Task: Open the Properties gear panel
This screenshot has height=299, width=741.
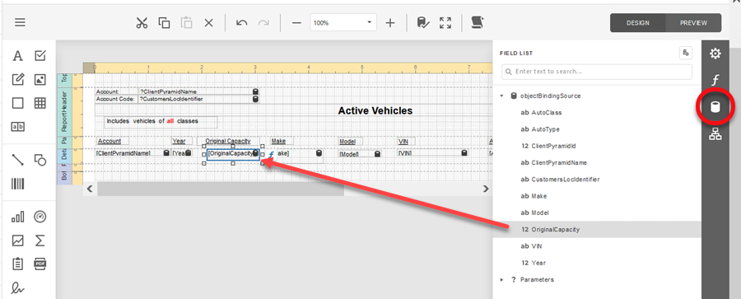Action: 715,54
